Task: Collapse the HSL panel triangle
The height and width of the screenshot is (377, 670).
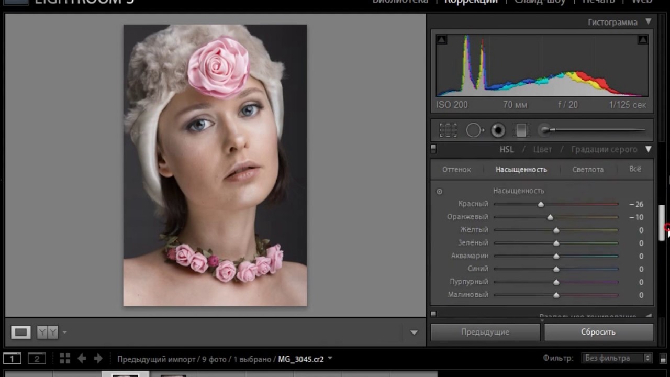Action: click(x=649, y=149)
